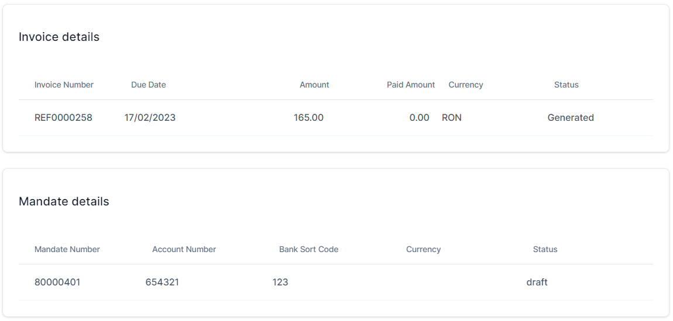
Task: Click the invoice number REF0000258
Action: click(x=63, y=117)
